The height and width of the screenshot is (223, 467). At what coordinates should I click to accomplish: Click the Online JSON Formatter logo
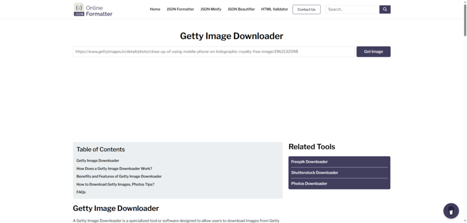click(x=93, y=9)
